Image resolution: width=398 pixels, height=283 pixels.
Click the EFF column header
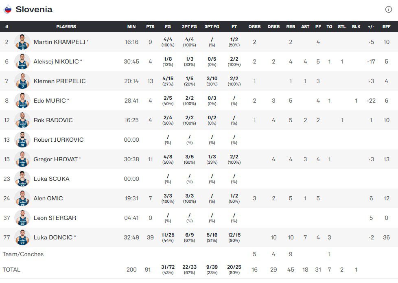(x=386, y=27)
